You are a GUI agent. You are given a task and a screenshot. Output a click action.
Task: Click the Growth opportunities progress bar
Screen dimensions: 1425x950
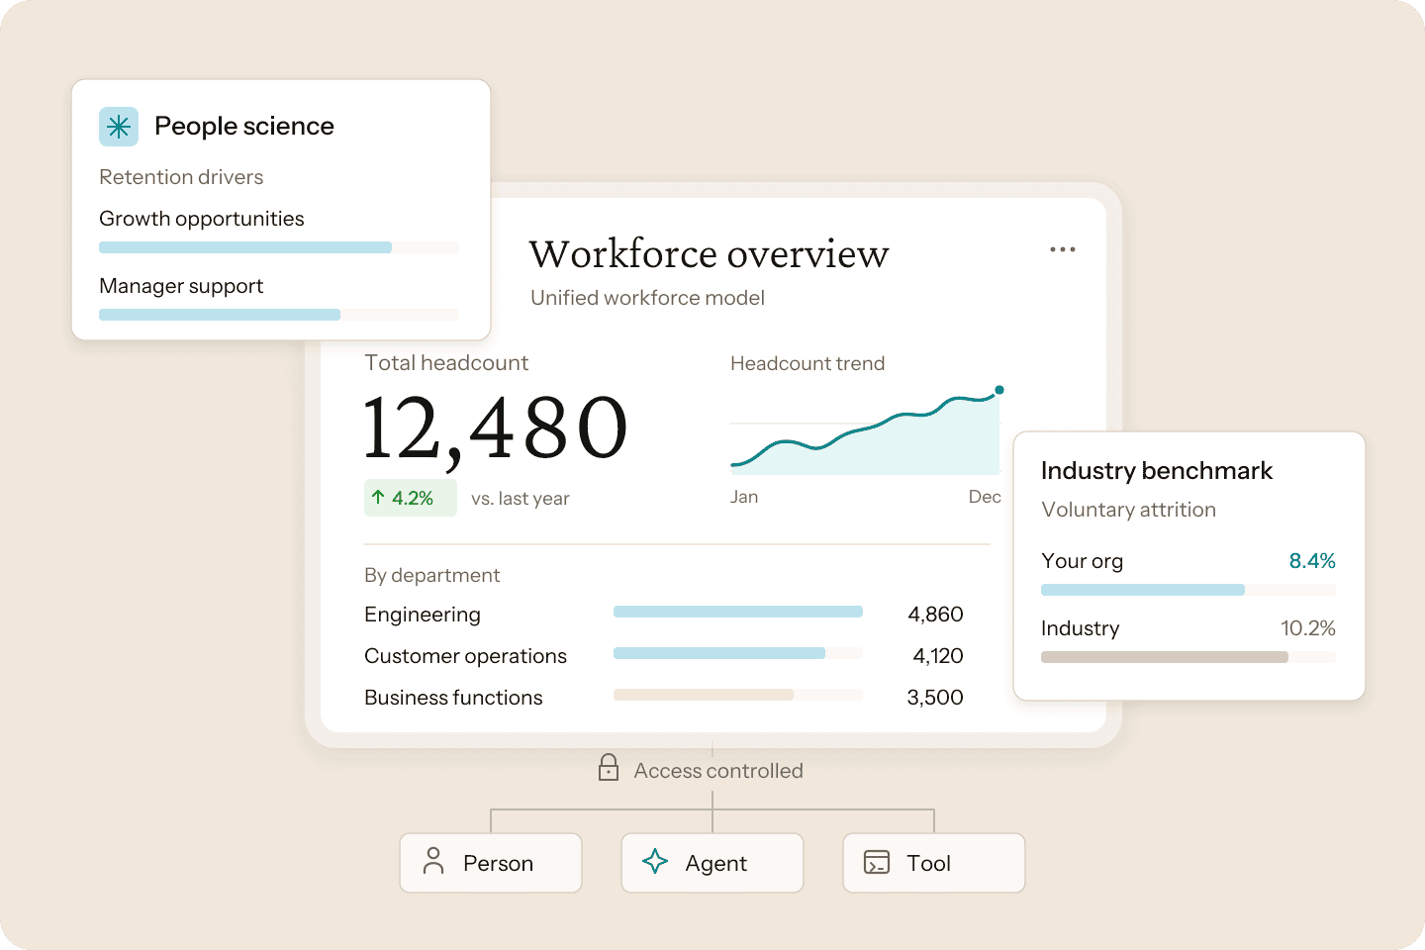click(279, 247)
